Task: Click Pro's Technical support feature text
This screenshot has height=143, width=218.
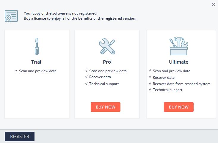Action: [104, 84]
